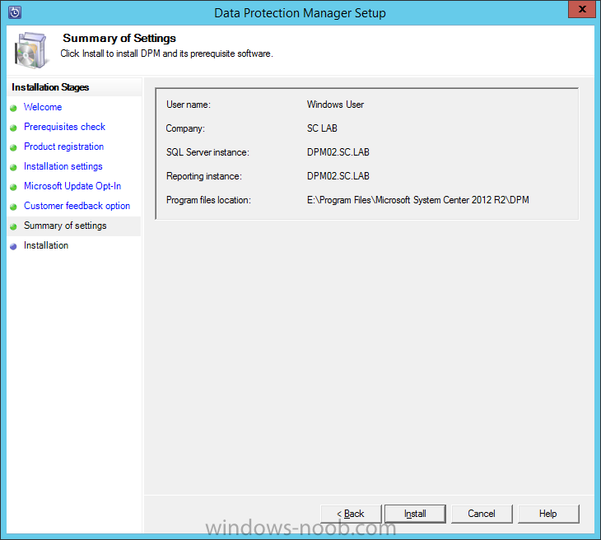The height and width of the screenshot is (540, 601).
Task: Click the 'Click Install to install DPM' instruction text
Action: point(167,54)
